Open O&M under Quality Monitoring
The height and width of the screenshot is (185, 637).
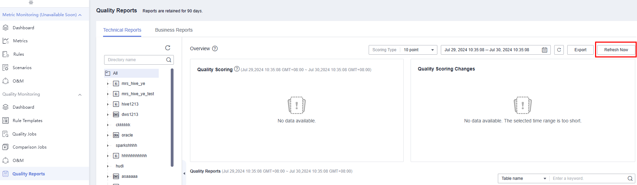click(x=18, y=160)
